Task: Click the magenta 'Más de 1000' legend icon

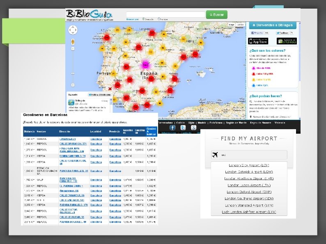Action: pyautogui.click(x=253, y=68)
